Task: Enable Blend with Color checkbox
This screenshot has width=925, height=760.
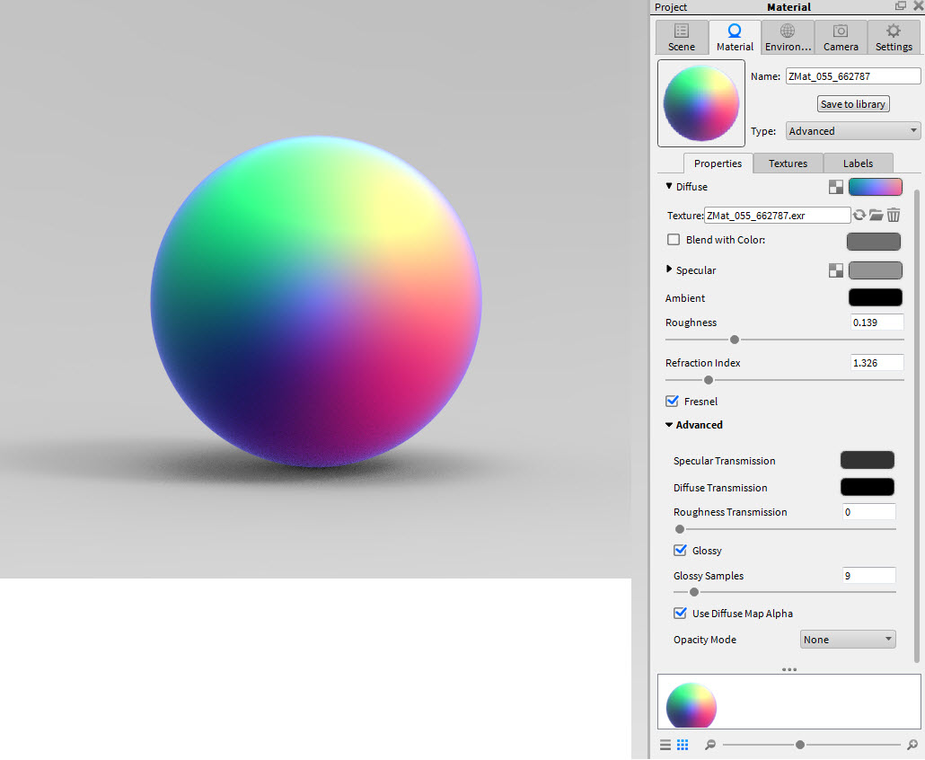Action: coord(674,240)
